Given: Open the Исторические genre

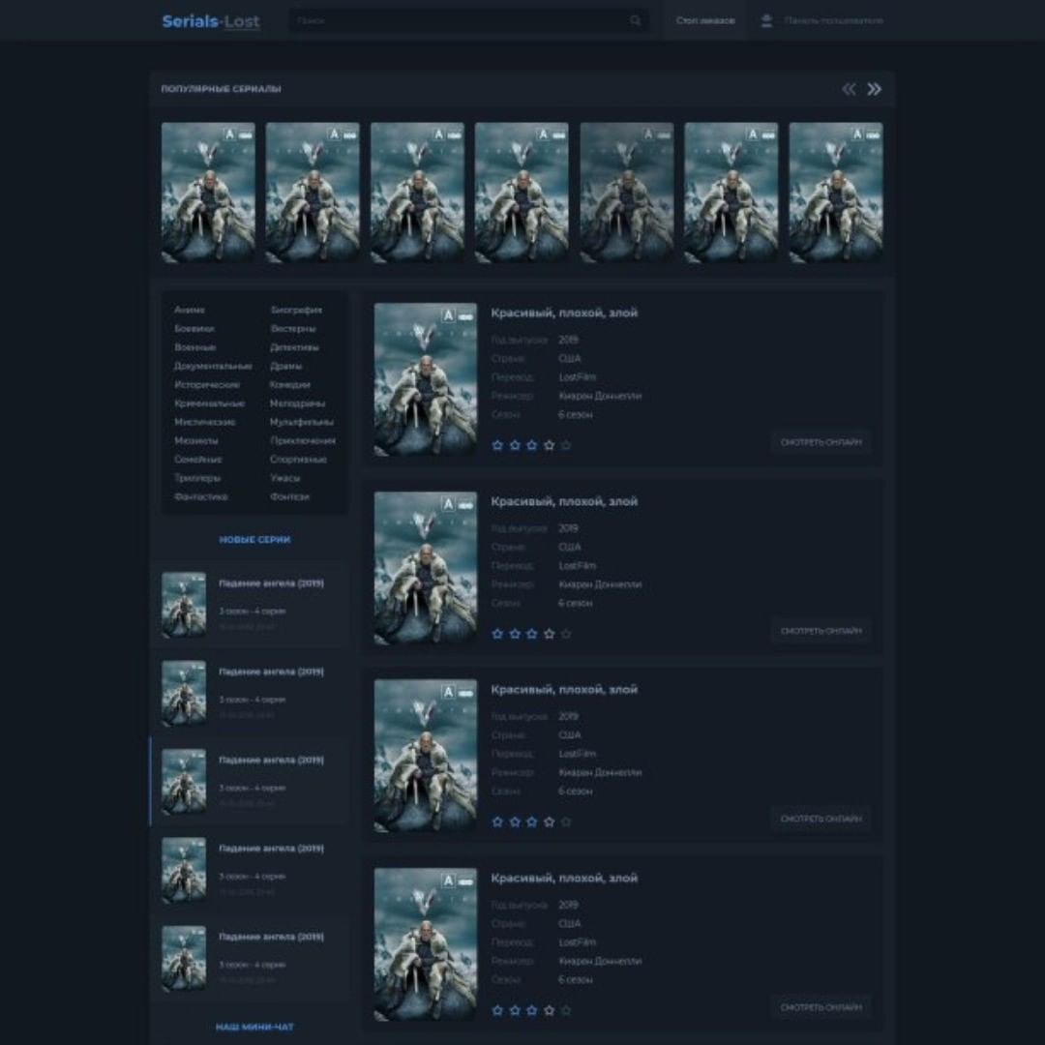Looking at the screenshot, I should click(207, 384).
